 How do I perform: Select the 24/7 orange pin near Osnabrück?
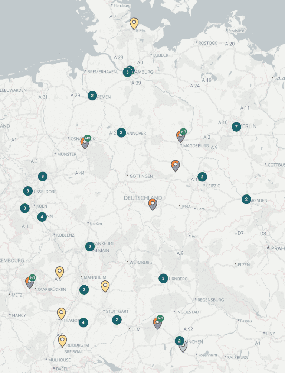(85, 143)
